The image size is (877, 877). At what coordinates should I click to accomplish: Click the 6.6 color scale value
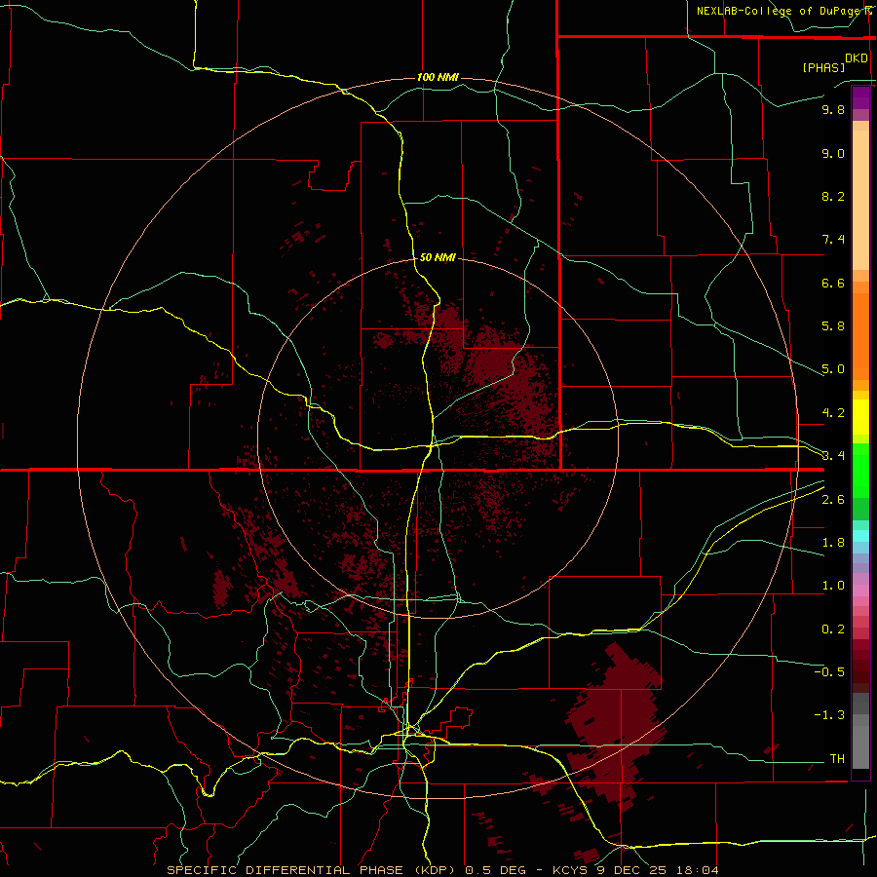(x=833, y=283)
